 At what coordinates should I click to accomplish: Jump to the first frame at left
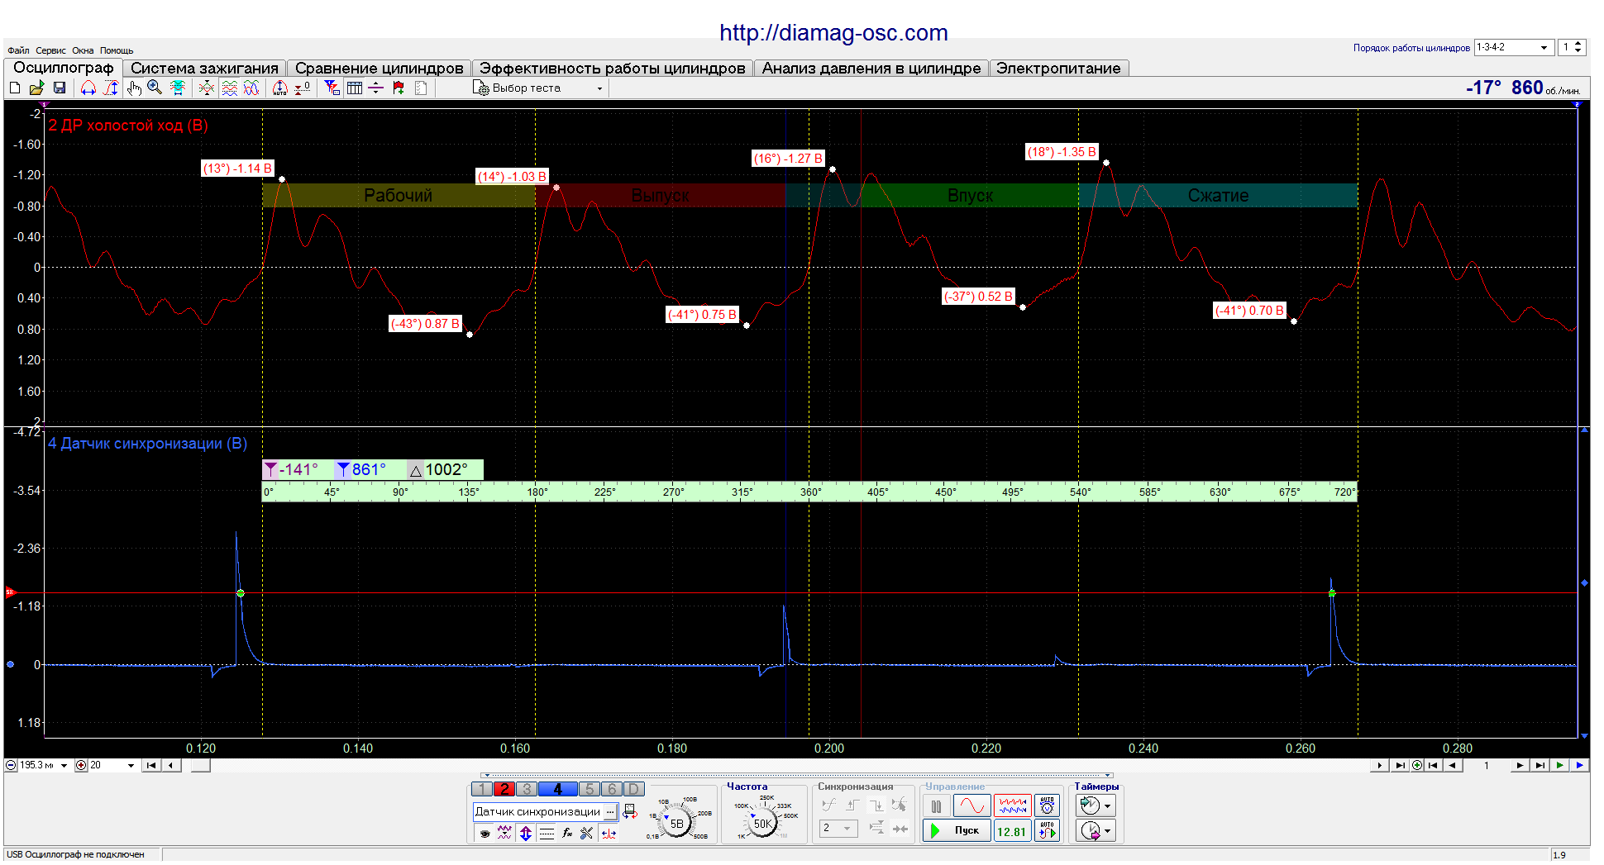(151, 765)
